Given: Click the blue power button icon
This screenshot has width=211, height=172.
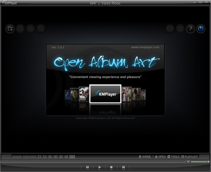Looking at the screenshot, I should [x=201, y=29].
